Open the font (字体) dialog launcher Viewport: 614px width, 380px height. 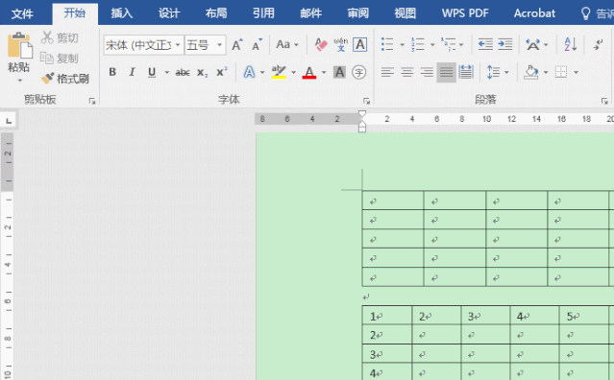point(366,102)
